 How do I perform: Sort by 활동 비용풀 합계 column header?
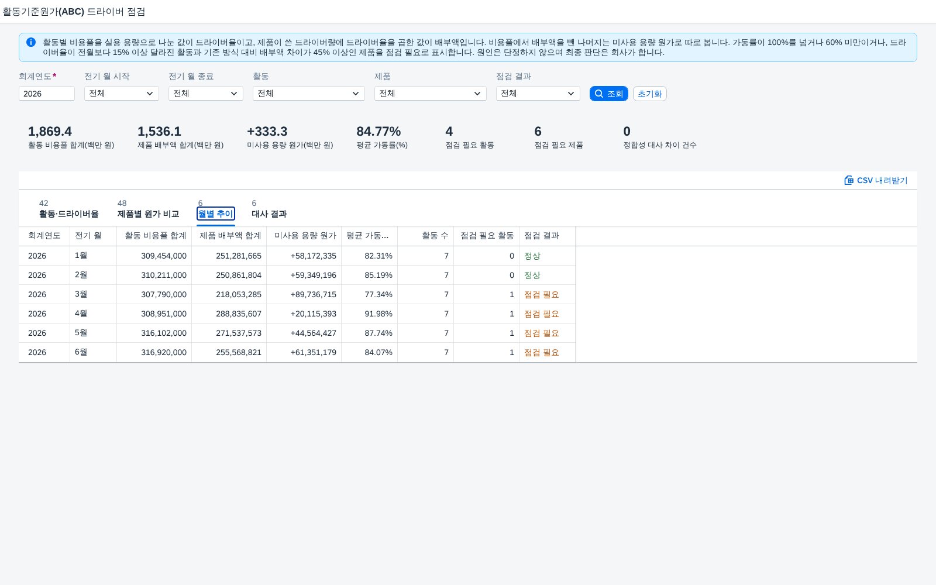pyautogui.click(x=154, y=236)
